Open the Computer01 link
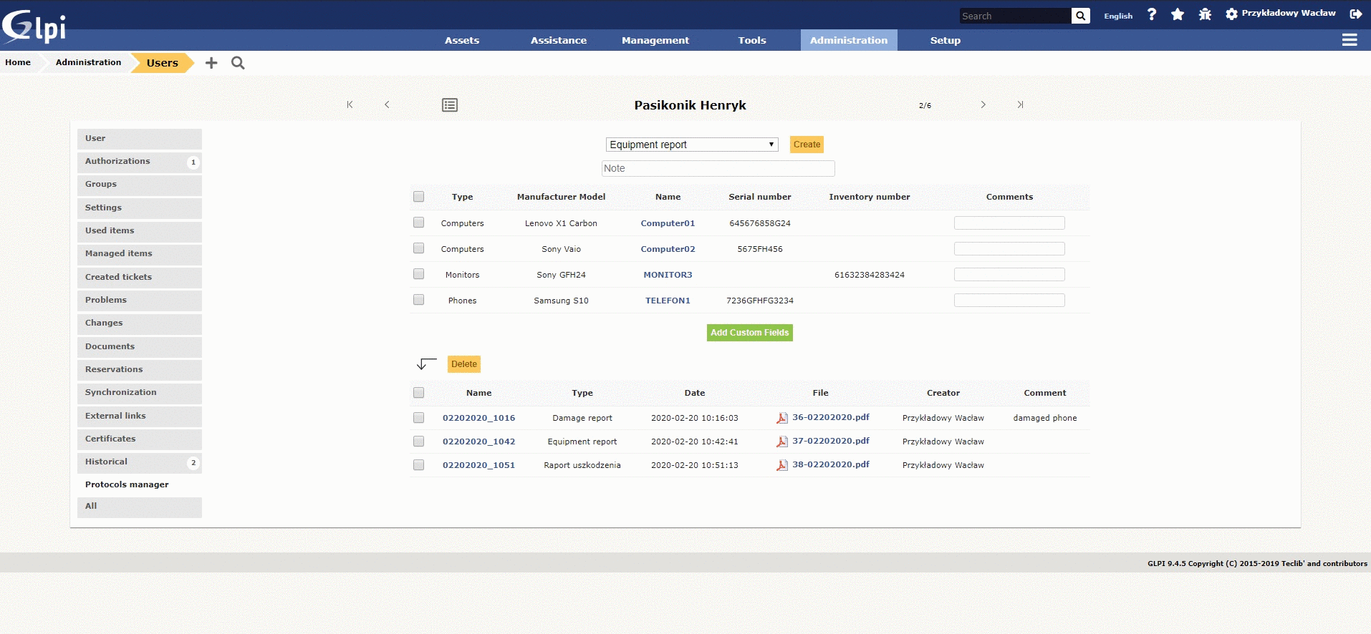Screen dimensions: 1371x634 pyautogui.click(x=668, y=223)
